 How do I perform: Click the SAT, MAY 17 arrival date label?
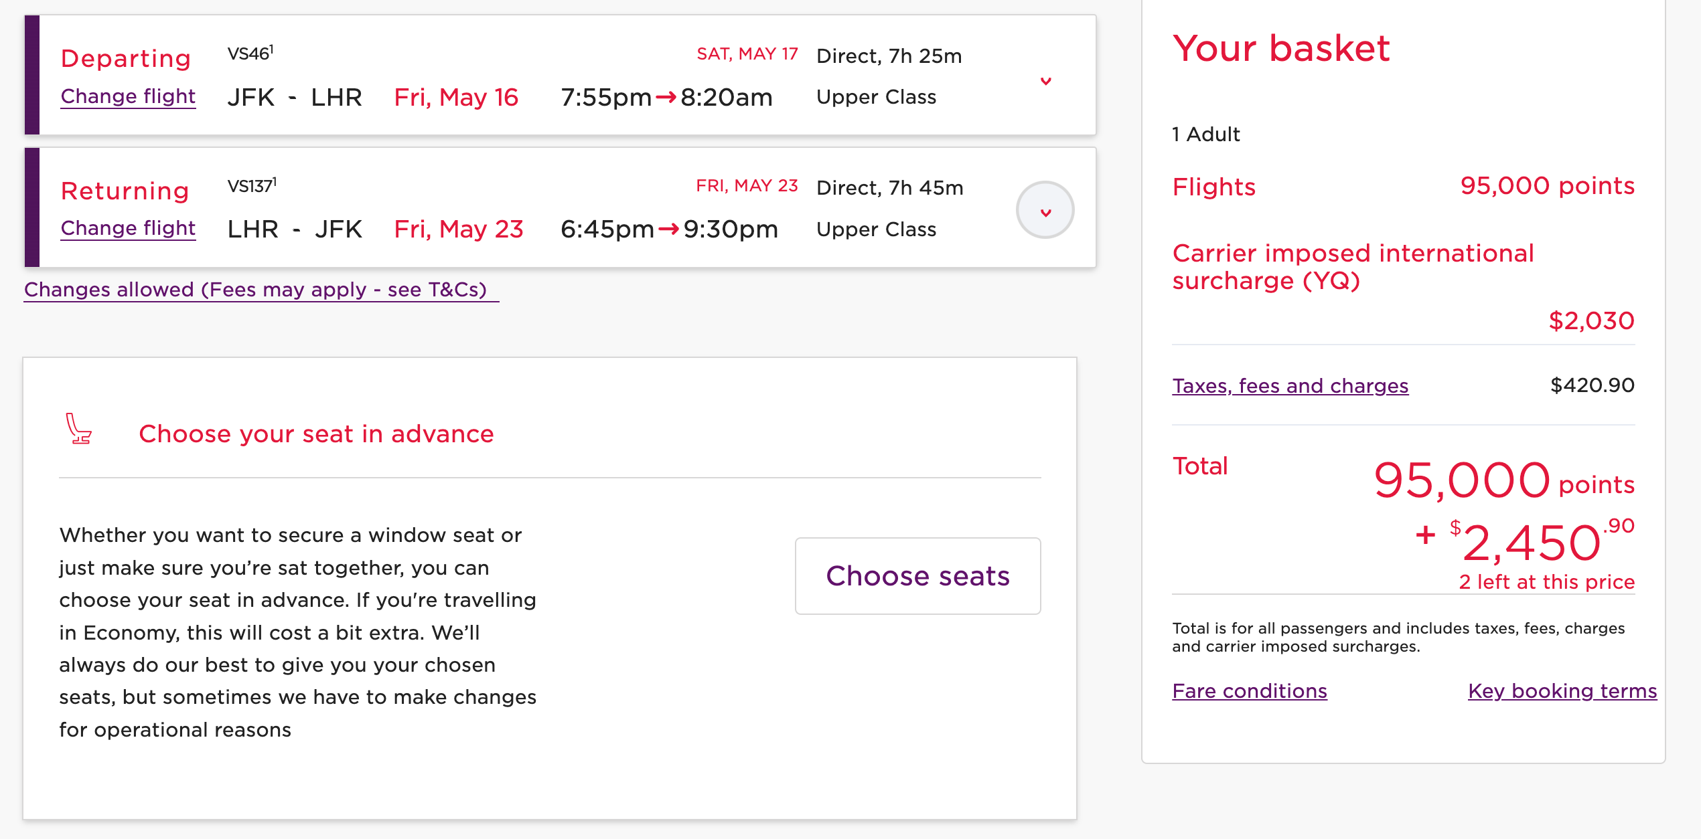[x=747, y=54]
